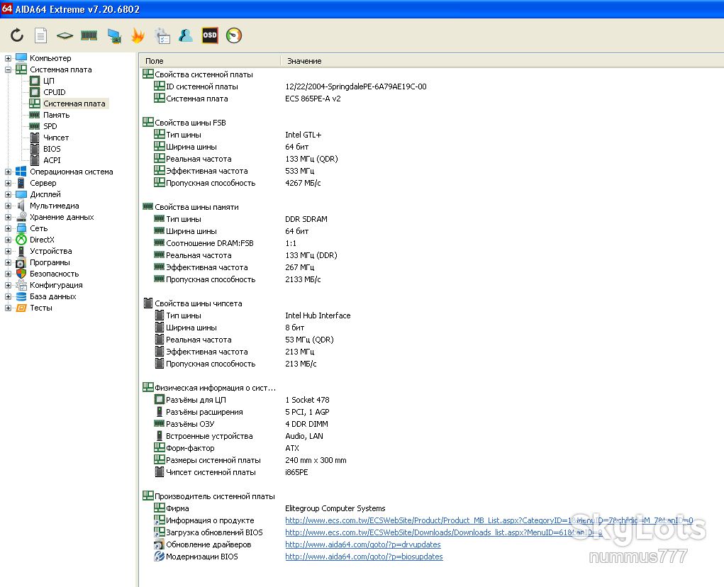Select SPD in the tree
Screen dimensions: 724x587
point(50,126)
